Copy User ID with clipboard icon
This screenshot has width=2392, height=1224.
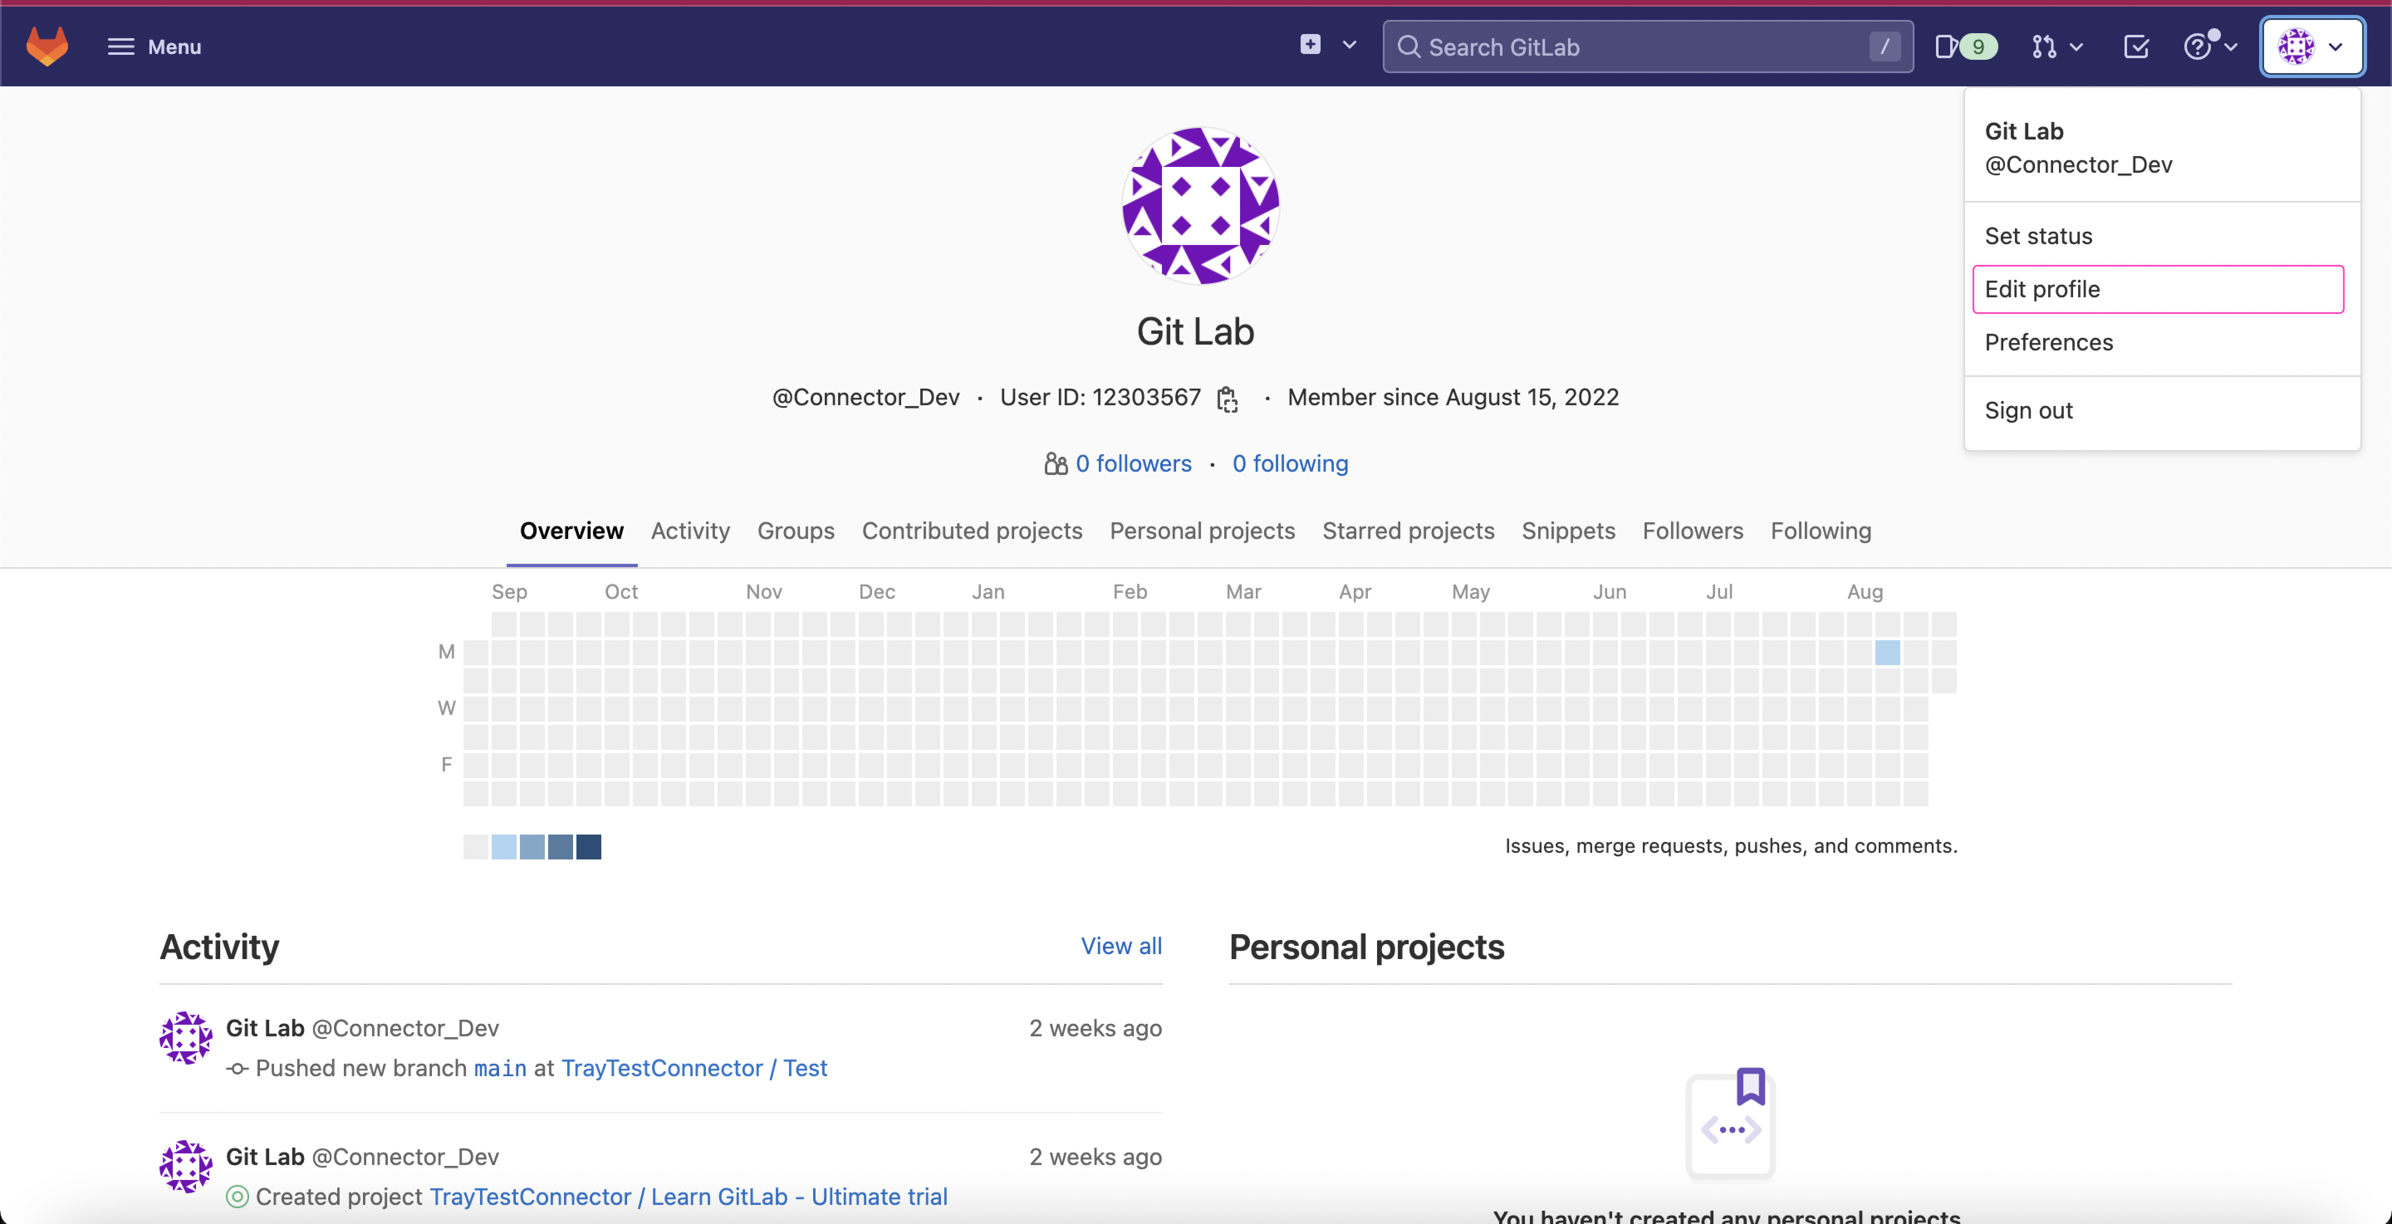coord(1228,399)
